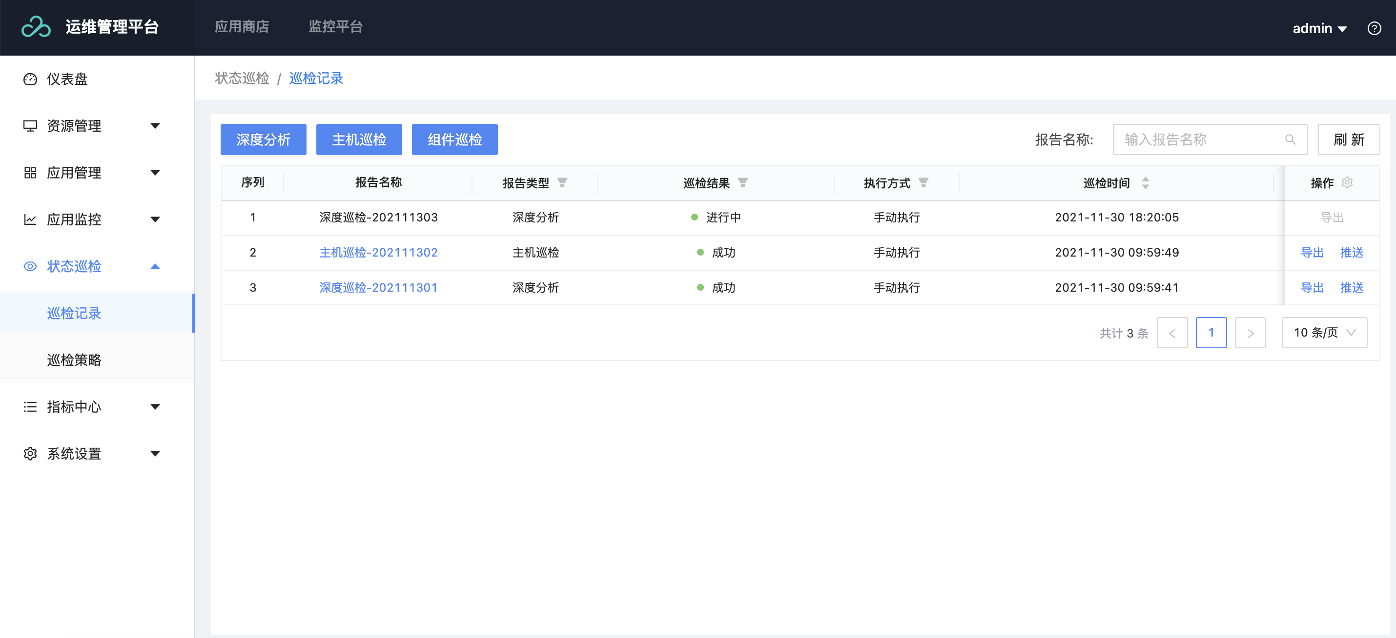
Task: Open report 主机巡检-202111302 link
Action: point(378,252)
